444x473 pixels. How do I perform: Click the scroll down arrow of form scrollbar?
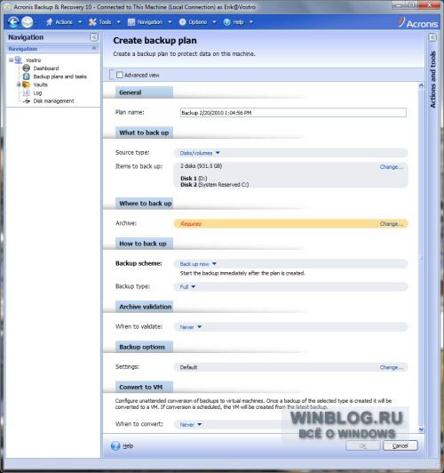(421, 429)
